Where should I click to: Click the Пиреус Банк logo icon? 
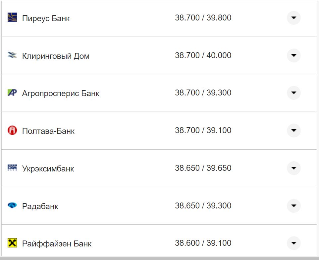coord(12,17)
